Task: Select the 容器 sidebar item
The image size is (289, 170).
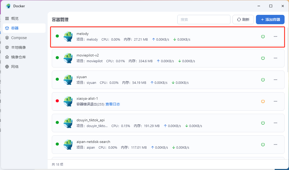Action: 24,28
